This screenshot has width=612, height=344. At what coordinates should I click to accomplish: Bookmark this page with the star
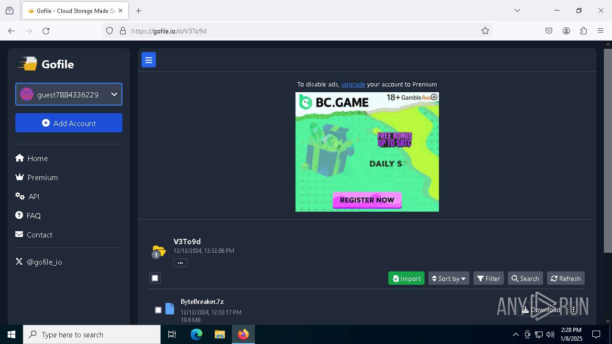[485, 31]
